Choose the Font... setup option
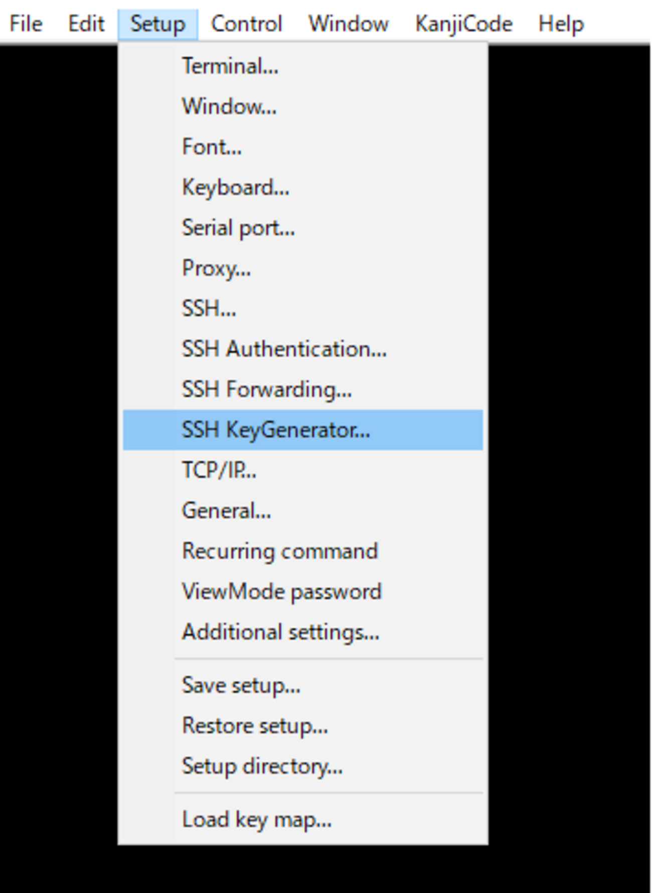The image size is (652, 893). point(212,147)
